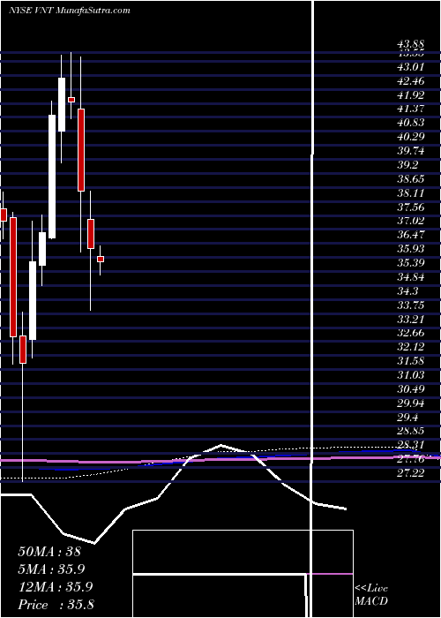Click the 32.12 price level

tap(411, 347)
